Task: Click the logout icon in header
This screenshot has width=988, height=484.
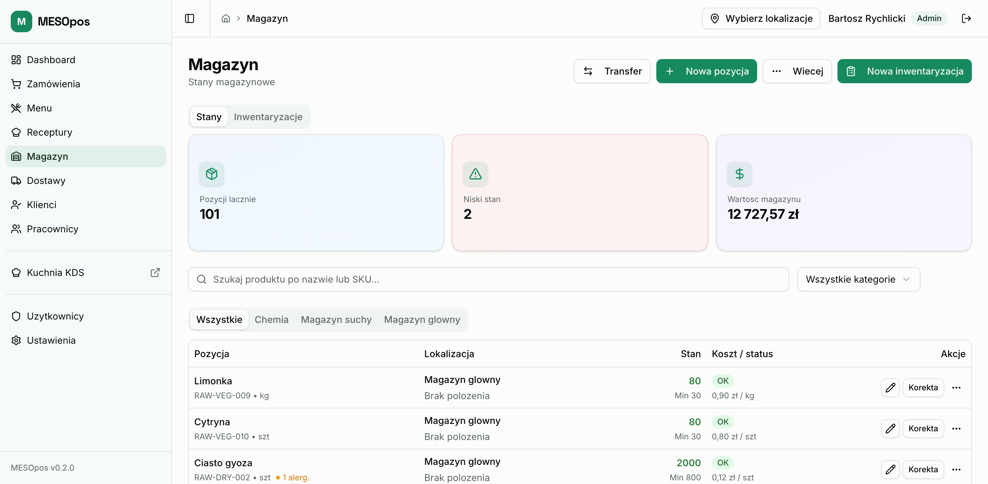Action: (966, 18)
